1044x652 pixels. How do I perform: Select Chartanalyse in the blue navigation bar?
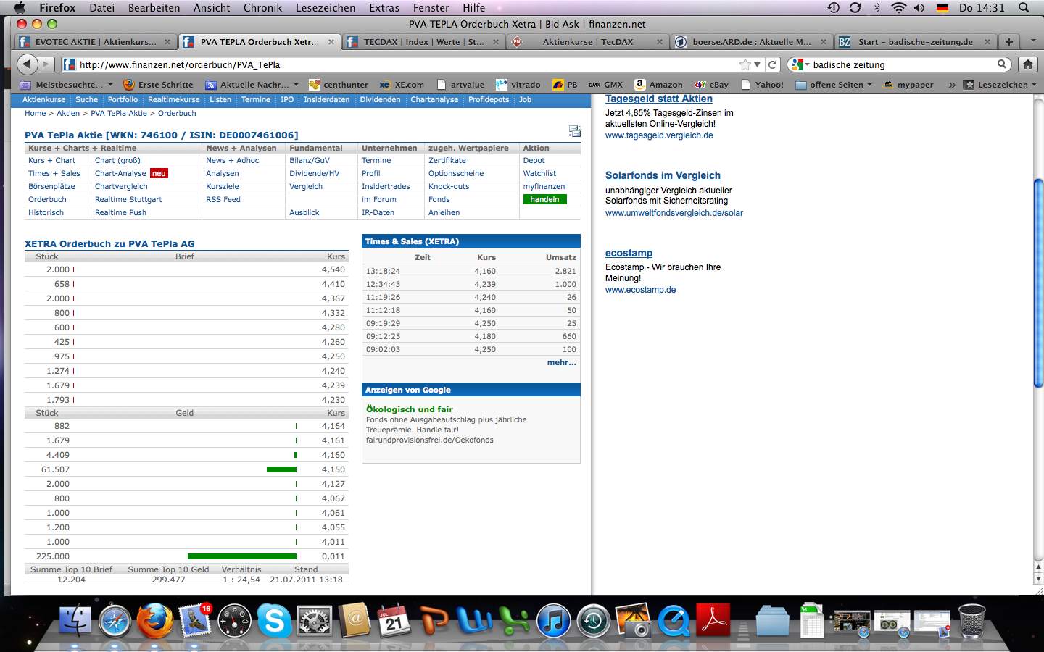(x=434, y=99)
